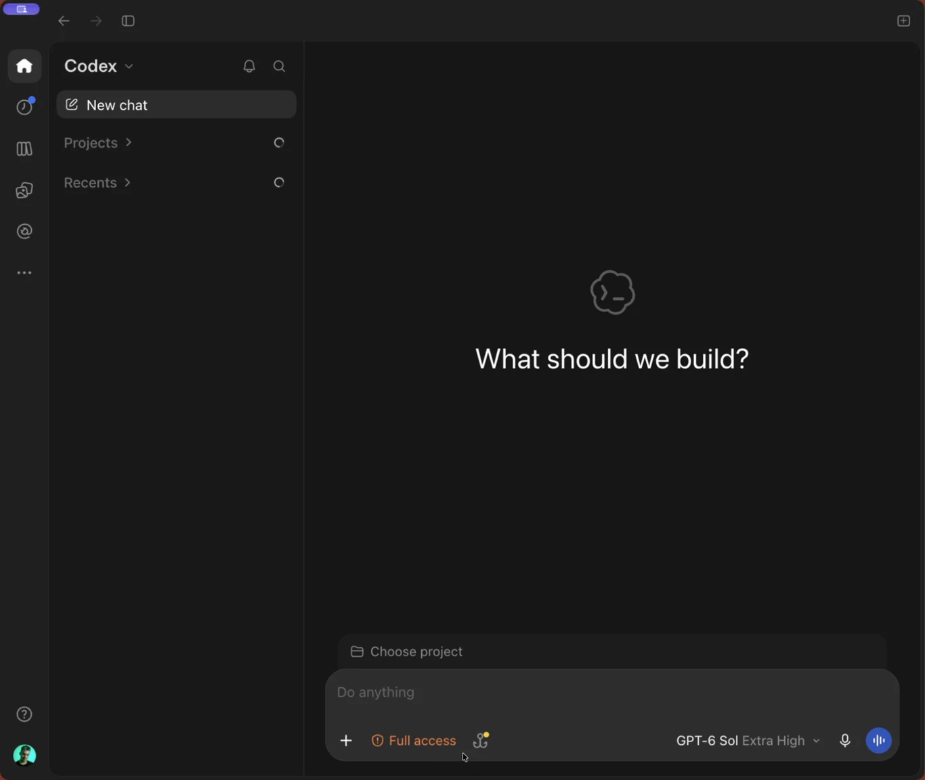
Task: Open the GPT-6 Sol Extra High model dropdown
Action: [748, 741]
